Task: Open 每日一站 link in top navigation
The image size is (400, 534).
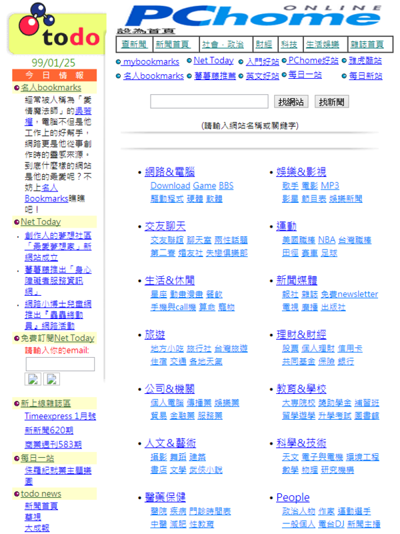Action: (305, 75)
